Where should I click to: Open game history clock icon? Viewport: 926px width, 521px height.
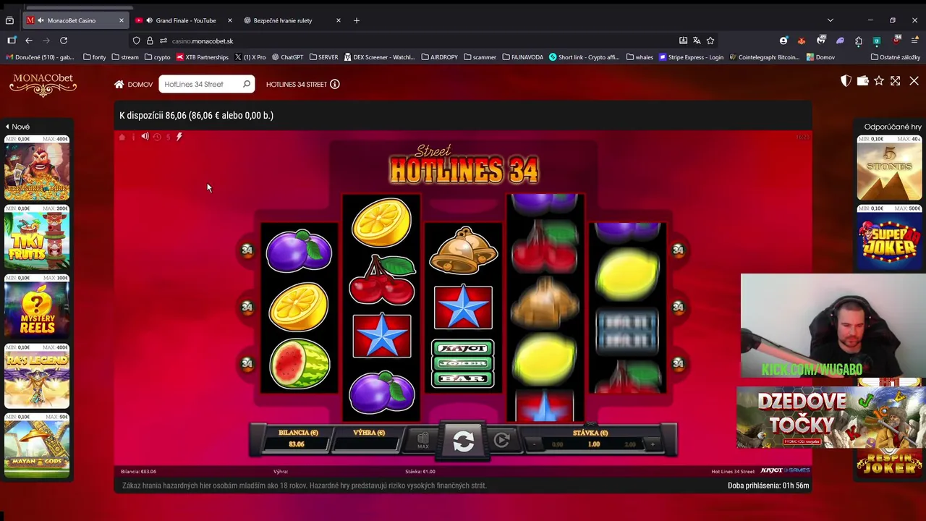(156, 137)
